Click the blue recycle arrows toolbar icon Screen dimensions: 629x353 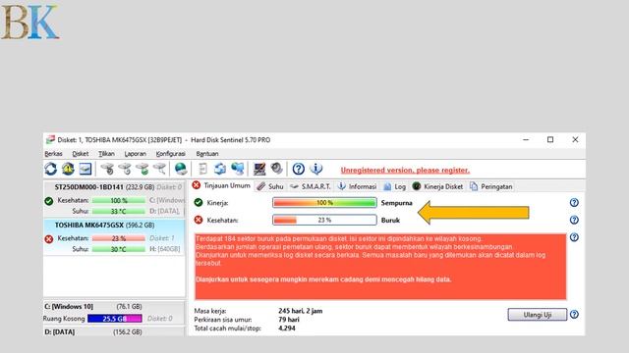[220, 169]
